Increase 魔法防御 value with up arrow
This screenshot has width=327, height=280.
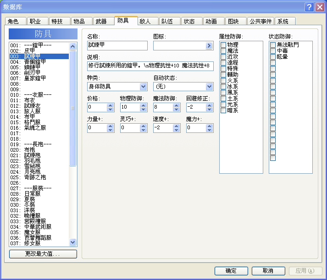(176, 105)
